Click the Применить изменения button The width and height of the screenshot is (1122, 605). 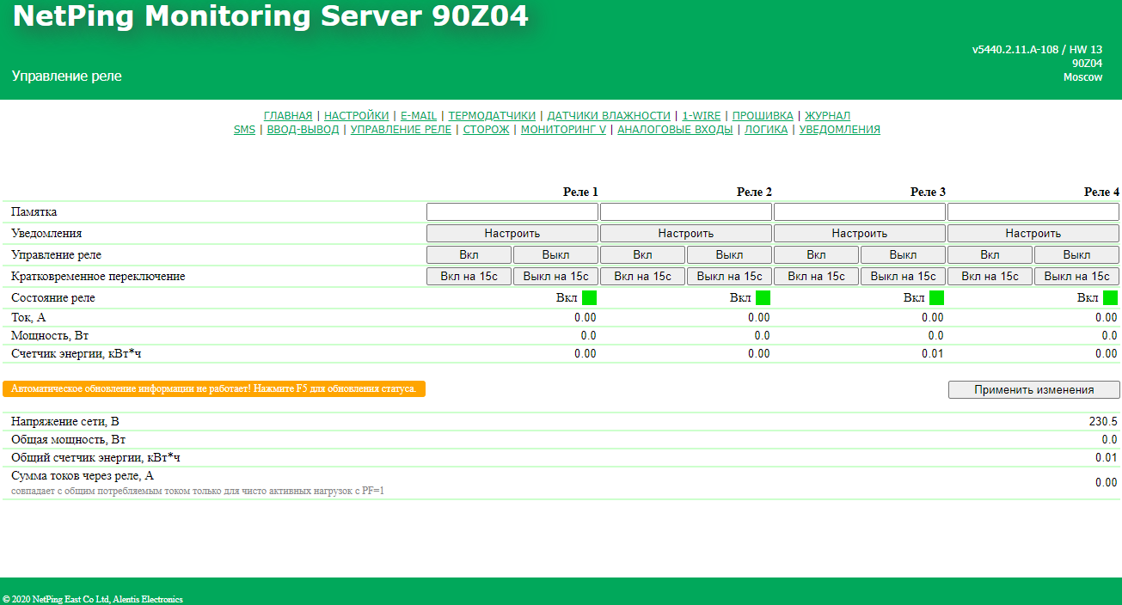[x=1033, y=390]
